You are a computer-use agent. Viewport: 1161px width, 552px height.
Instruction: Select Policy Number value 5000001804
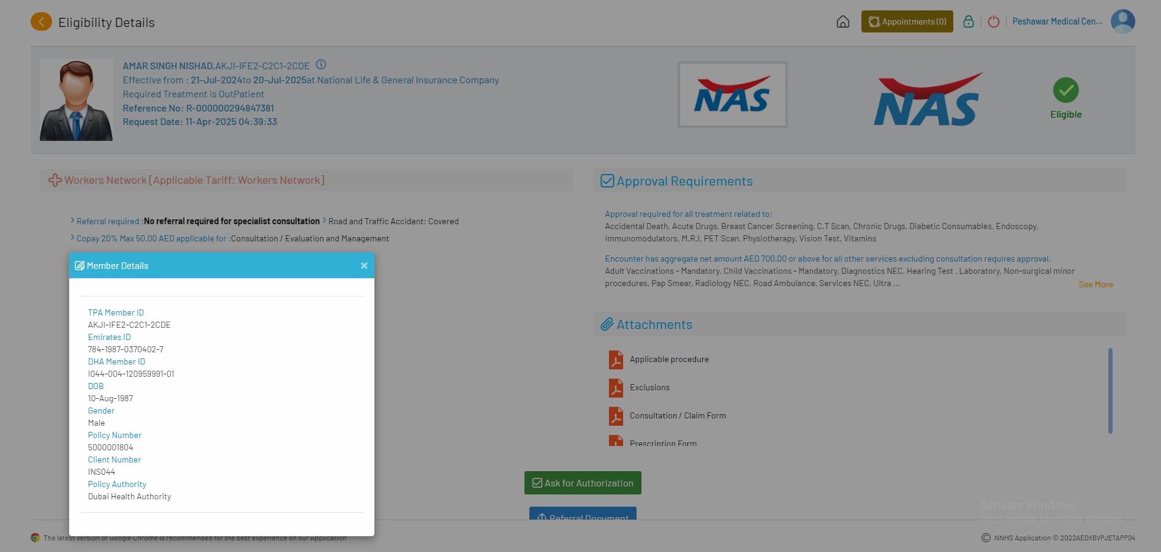click(x=110, y=447)
